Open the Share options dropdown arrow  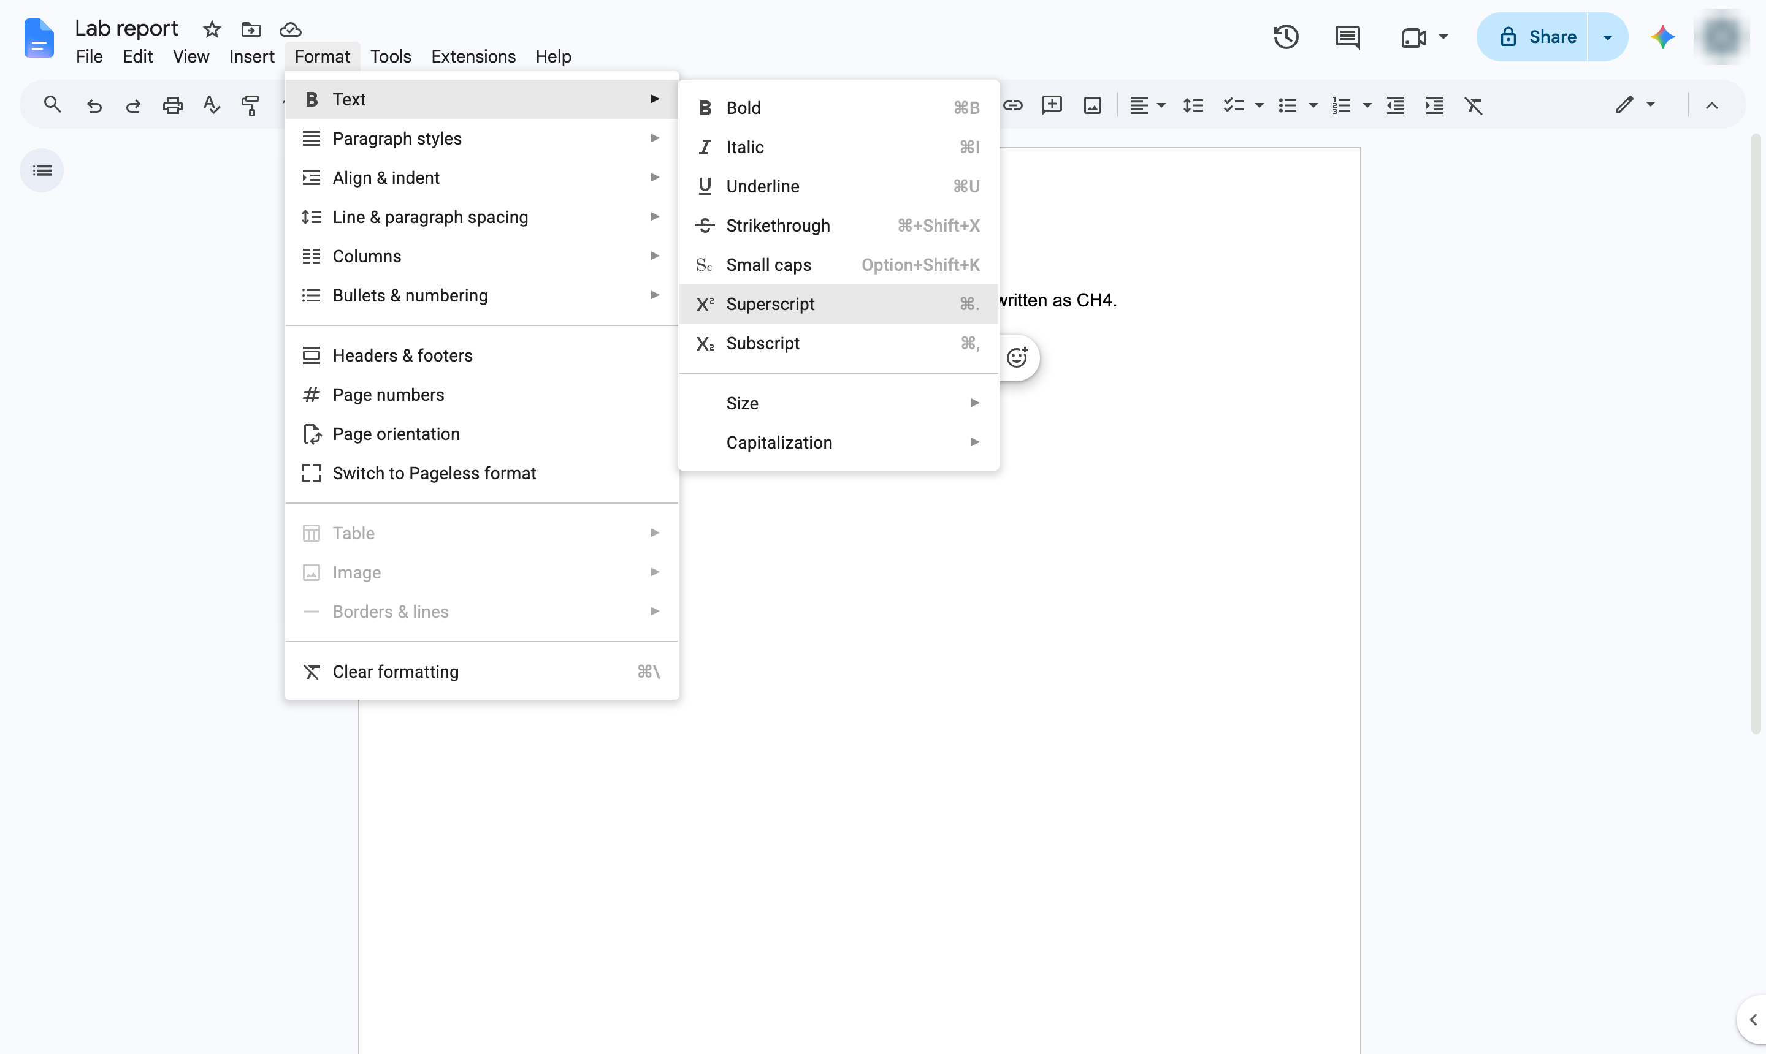tap(1608, 37)
